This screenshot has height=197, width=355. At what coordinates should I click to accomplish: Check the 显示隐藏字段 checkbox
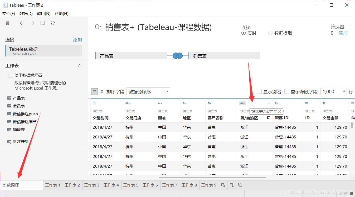(x=287, y=91)
